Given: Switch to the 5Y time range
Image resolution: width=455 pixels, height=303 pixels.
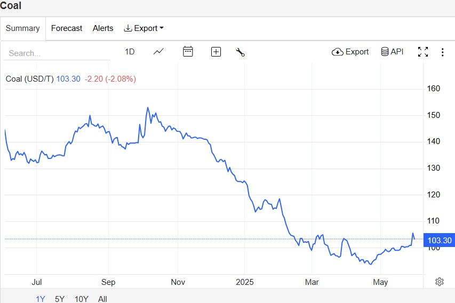Looking at the screenshot, I should pyautogui.click(x=60, y=299).
